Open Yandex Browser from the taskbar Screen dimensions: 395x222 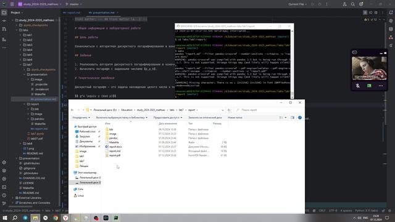[65, 218]
